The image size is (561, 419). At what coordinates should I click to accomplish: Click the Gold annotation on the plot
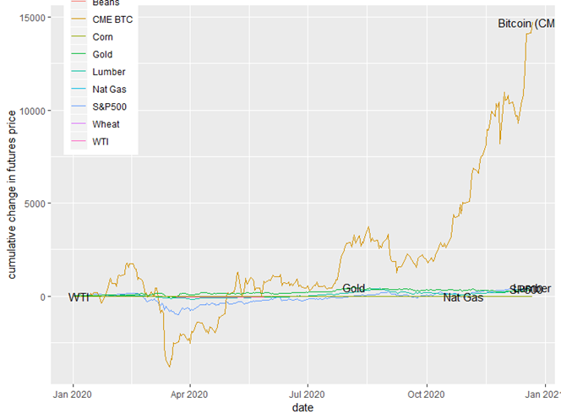pos(353,289)
